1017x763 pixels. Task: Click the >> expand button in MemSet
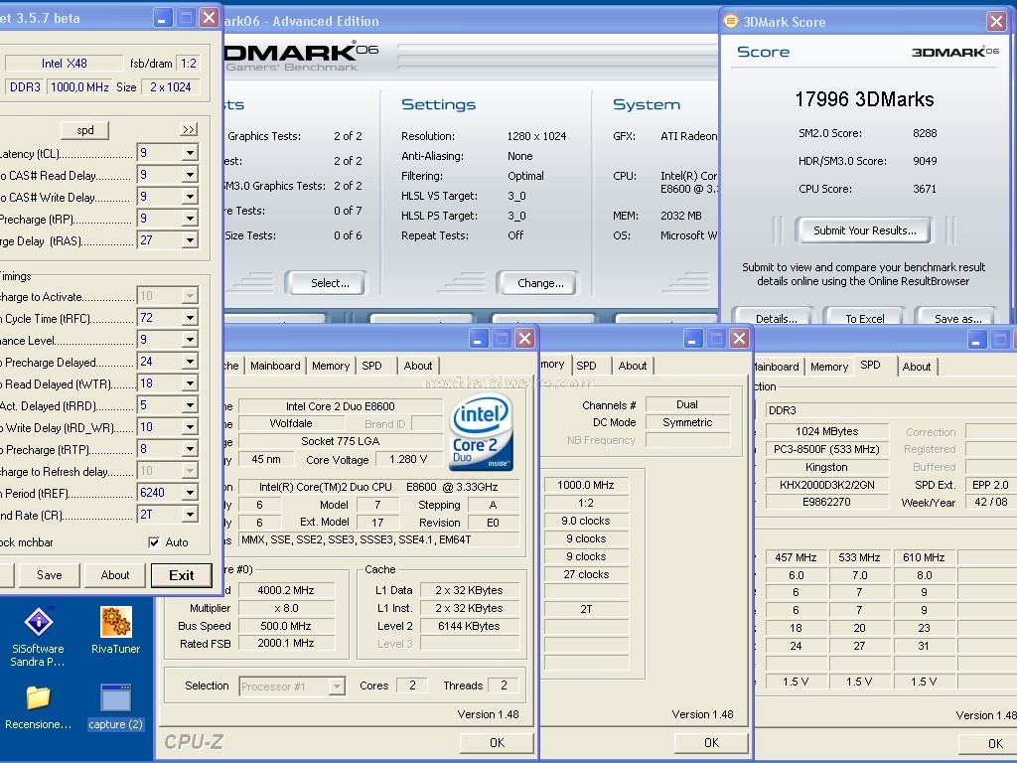pos(188,130)
